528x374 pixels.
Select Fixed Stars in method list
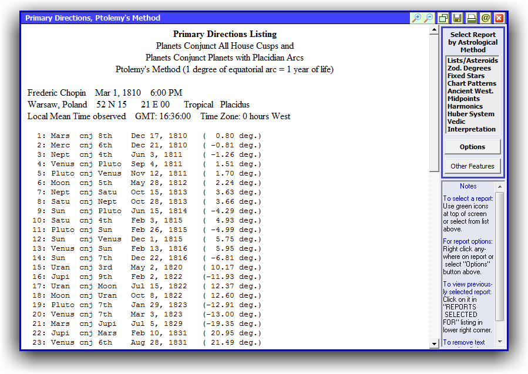coord(466,76)
